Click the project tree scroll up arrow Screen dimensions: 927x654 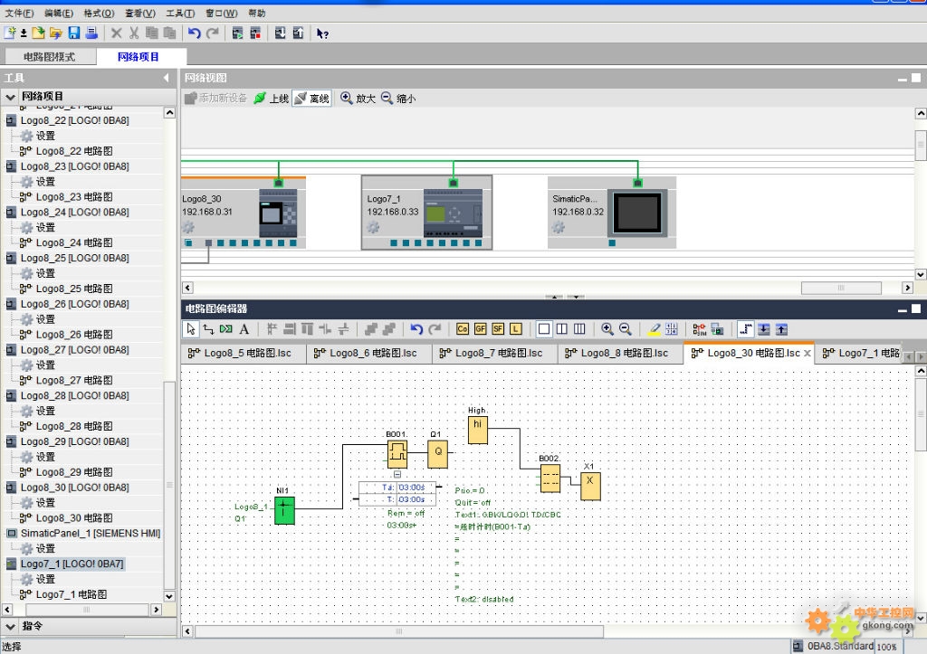pyautogui.click(x=169, y=113)
